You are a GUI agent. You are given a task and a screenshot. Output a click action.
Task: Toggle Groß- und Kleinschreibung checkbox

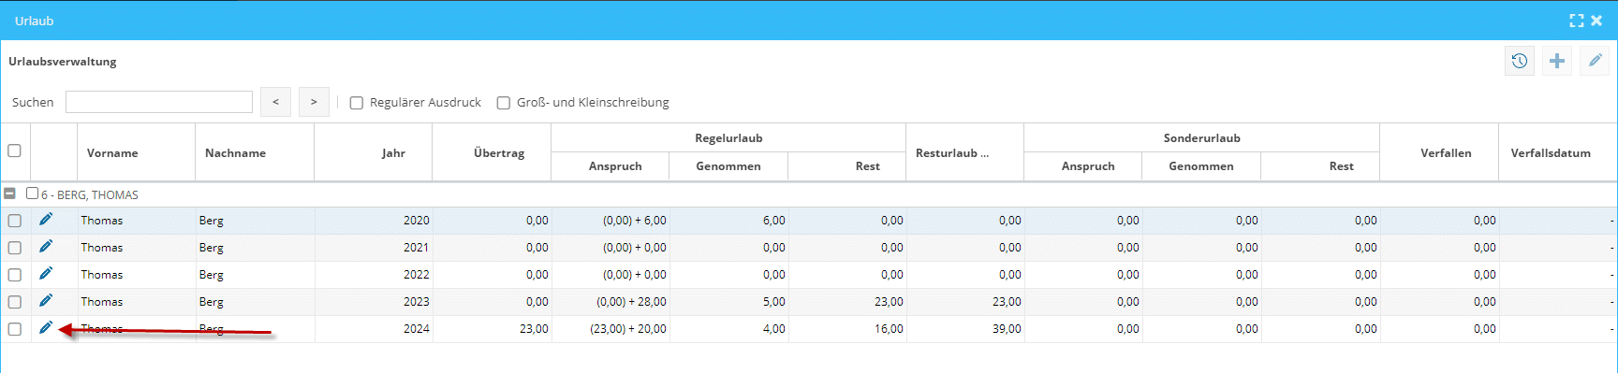pyautogui.click(x=503, y=103)
